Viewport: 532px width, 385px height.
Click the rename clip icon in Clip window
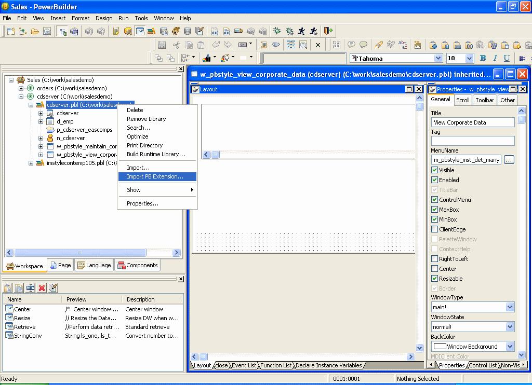[x=31, y=288]
